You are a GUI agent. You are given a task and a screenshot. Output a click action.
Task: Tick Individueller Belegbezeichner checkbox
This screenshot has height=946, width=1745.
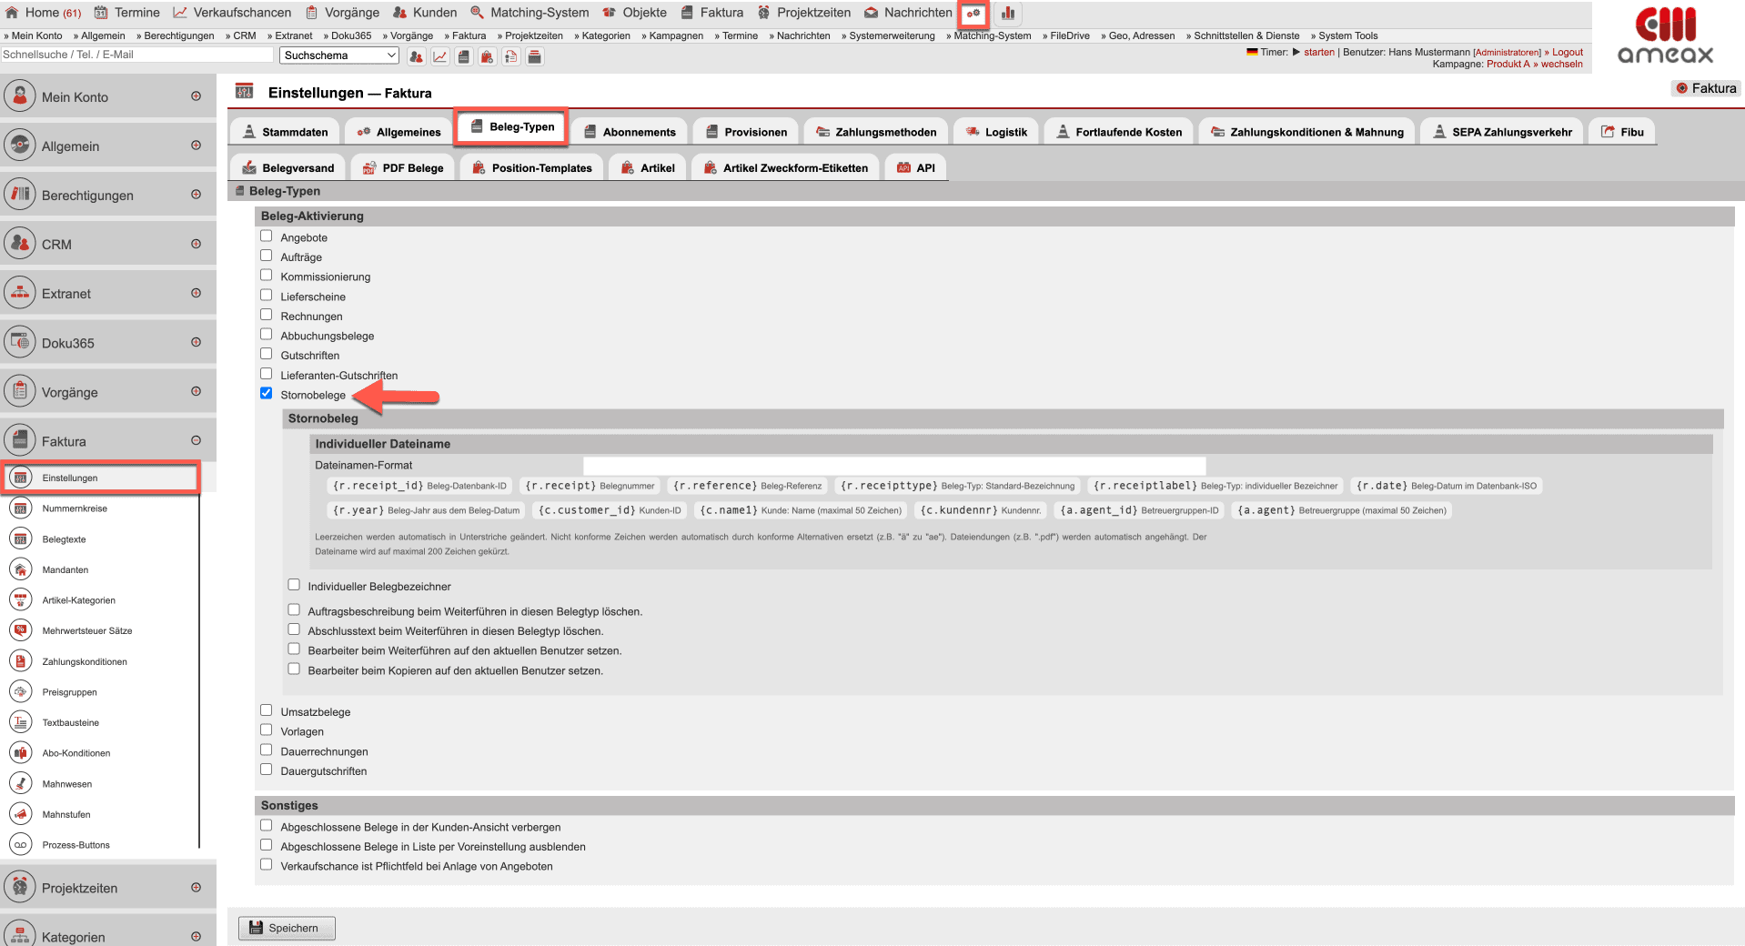(x=294, y=585)
